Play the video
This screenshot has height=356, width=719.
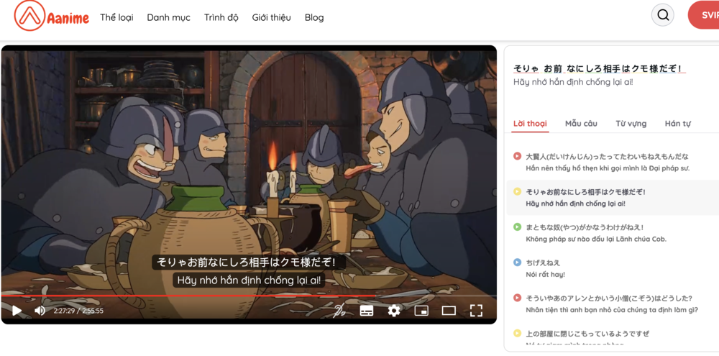point(17,311)
